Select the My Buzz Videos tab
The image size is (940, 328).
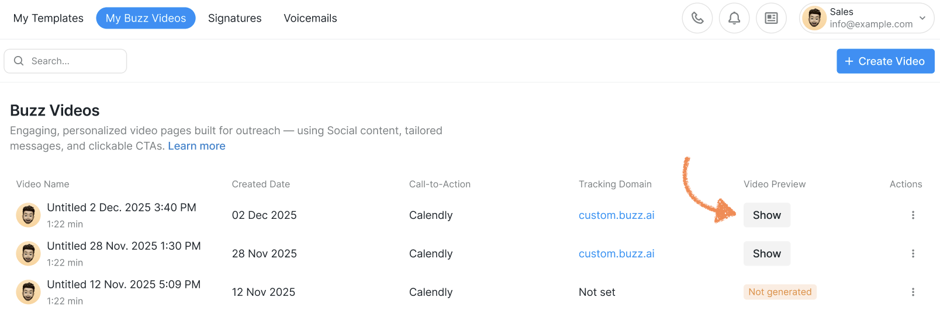click(x=146, y=18)
